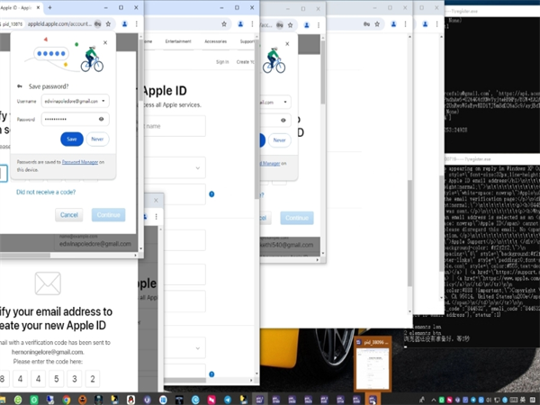
Task: Select the Accessories navigation item
Action: [215, 41]
